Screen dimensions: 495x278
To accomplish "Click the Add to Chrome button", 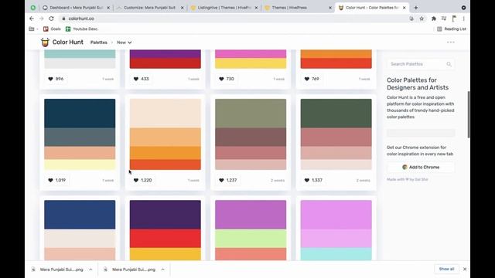I will pos(421,167).
